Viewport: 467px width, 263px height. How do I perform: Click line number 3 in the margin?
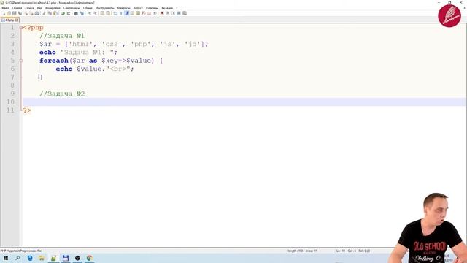pos(12,44)
